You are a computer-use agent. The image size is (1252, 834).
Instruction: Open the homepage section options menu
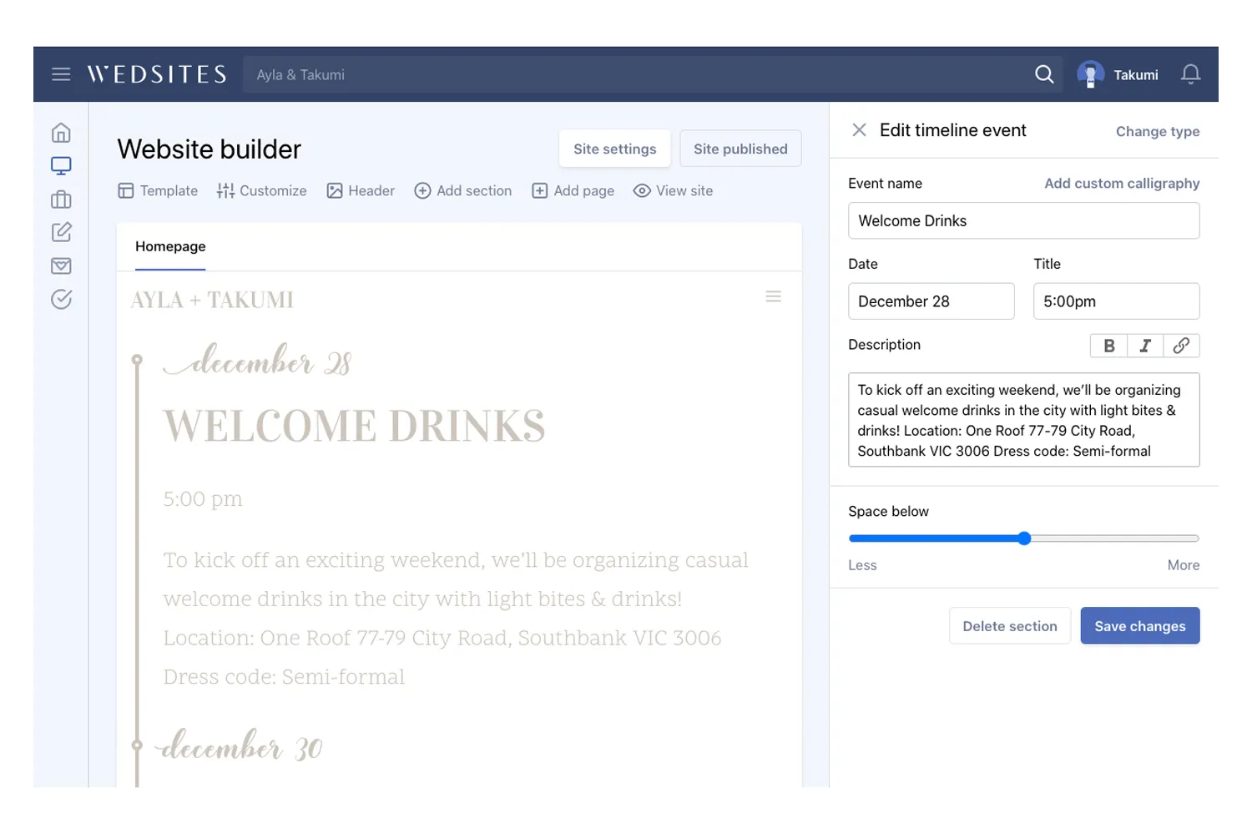click(x=773, y=297)
